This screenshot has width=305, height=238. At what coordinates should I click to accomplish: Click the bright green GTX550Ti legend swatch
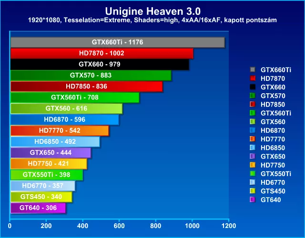tap(253, 173)
